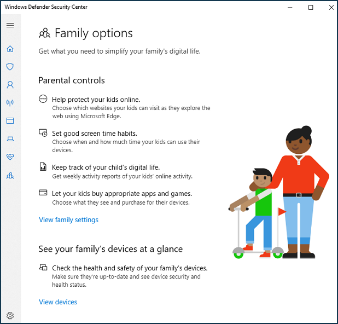Click the family devices health icon
Image resolution: width=338 pixels, height=324 pixels.
pyautogui.click(x=43, y=268)
